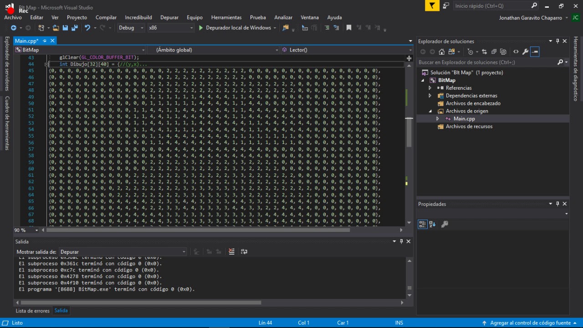583x328 pixels.
Task: Click the Property Pages wrench in Propiedades
Action: point(445,224)
